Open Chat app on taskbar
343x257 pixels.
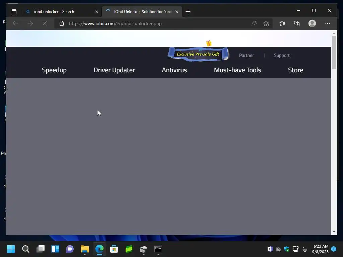tap(70, 249)
